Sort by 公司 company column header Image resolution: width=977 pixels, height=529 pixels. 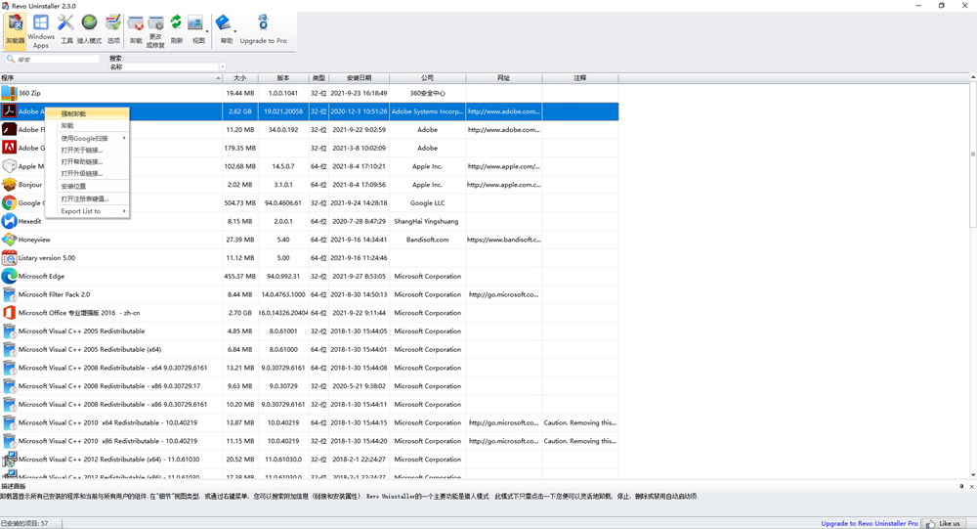click(x=428, y=78)
